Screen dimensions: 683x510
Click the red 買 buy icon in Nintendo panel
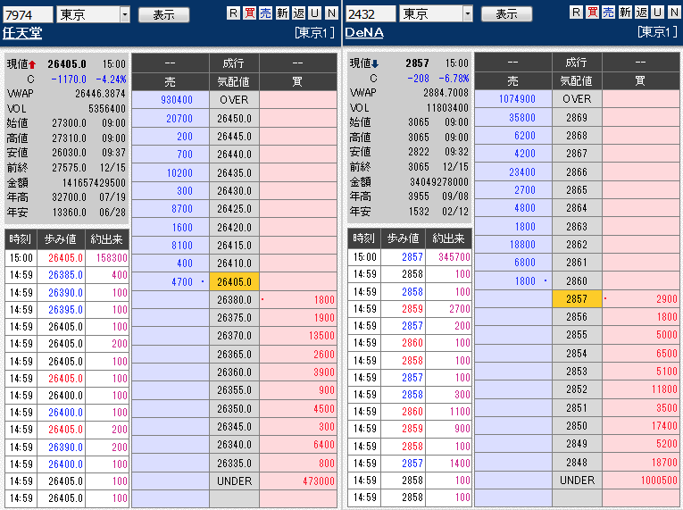[x=250, y=13]
